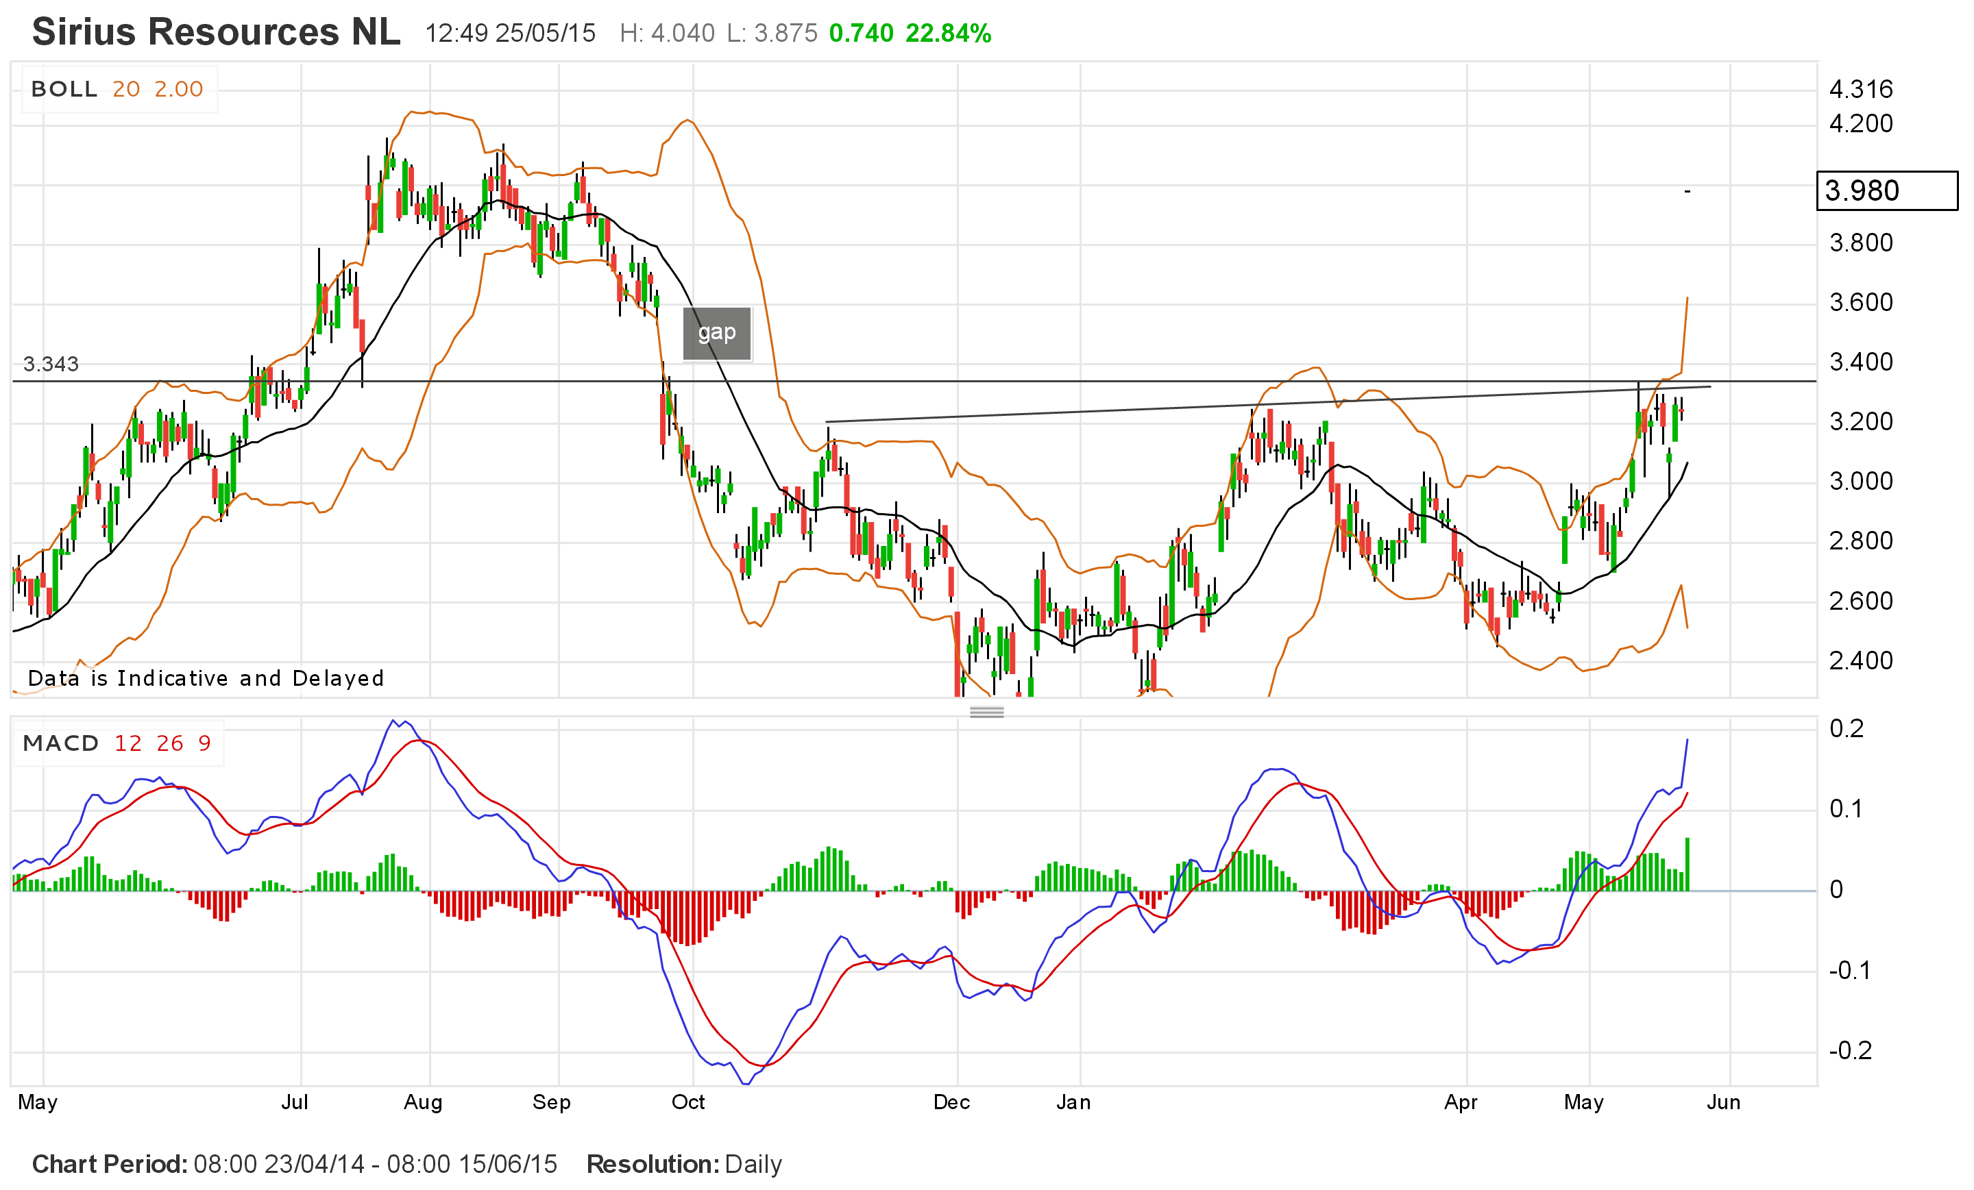Image resolution: width=1974 pixels, height=1190 pixels.
Task: Click the 3.980 current price box
Action: coord(1887,190)
